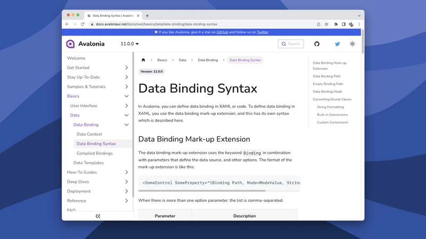Jump to Data Binding Mark-up Extension
The height and width of the screenshot is (239, 426).
tap(330, 65)
